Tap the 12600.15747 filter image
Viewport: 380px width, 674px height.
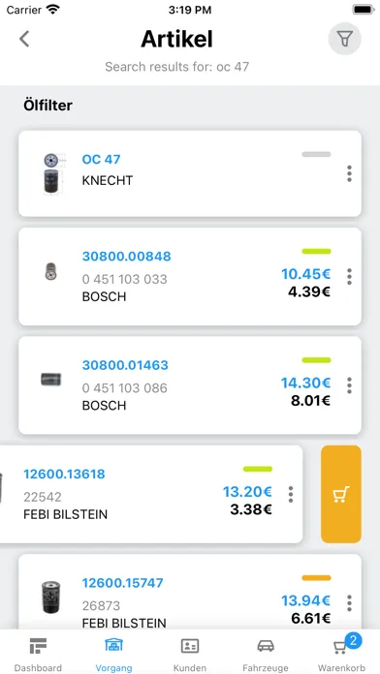click(x=51, y=597)
